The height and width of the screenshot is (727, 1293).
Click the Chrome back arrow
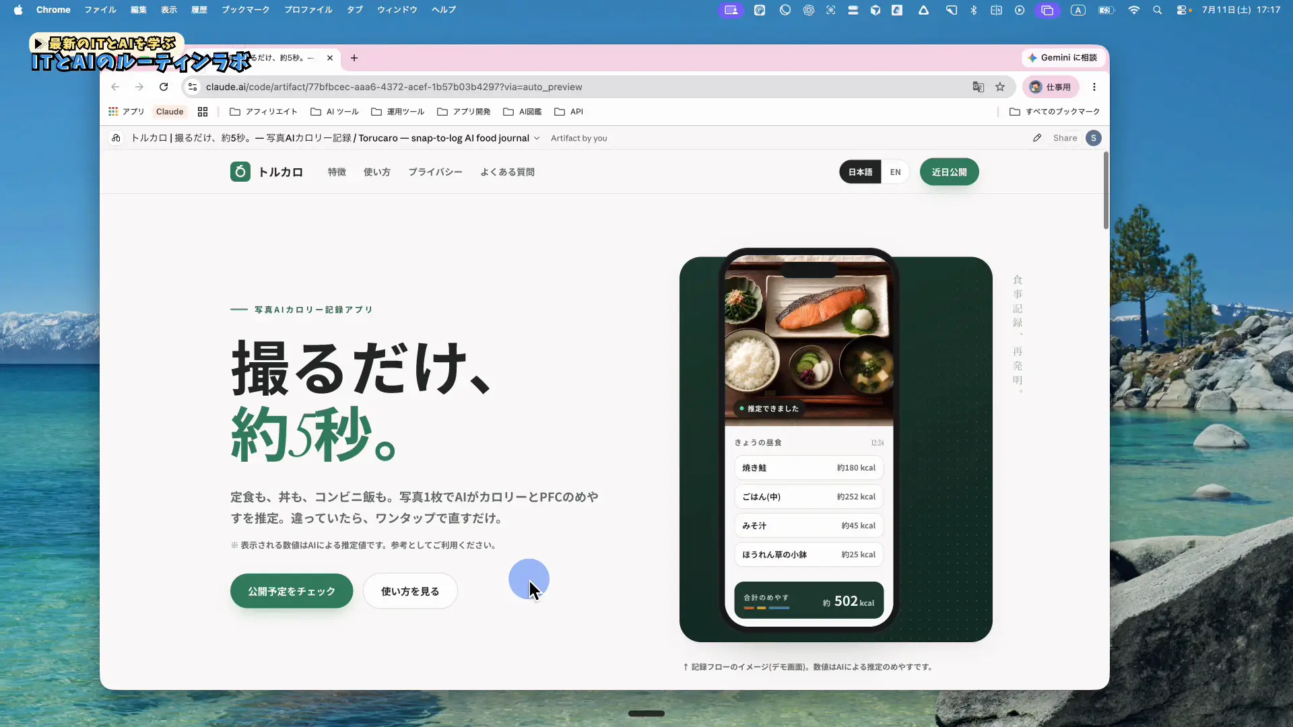click(115, 87)
